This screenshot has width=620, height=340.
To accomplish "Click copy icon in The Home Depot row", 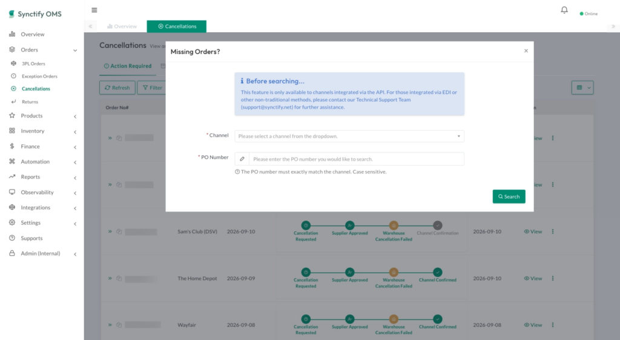I will pyautogui.click(x=119, y=278).
